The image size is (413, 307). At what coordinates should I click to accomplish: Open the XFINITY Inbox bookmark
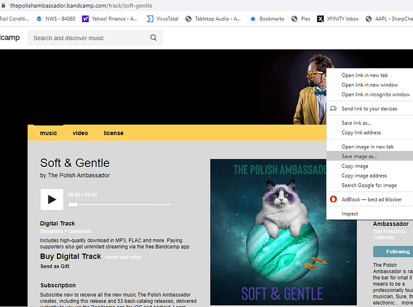point(338,19)
